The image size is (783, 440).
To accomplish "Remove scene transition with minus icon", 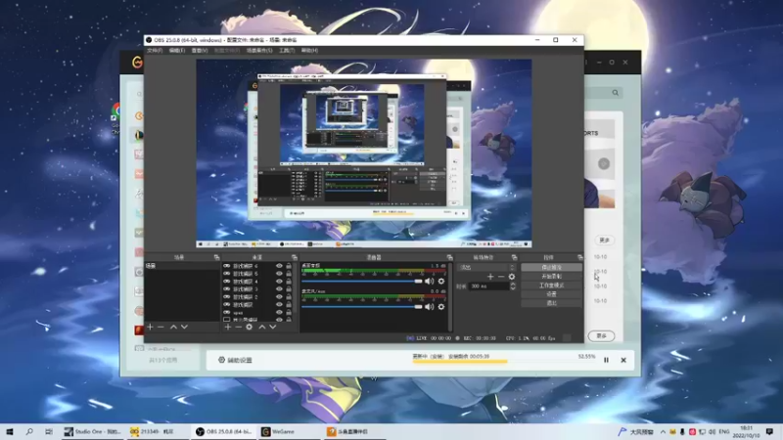I will point(500,277).
